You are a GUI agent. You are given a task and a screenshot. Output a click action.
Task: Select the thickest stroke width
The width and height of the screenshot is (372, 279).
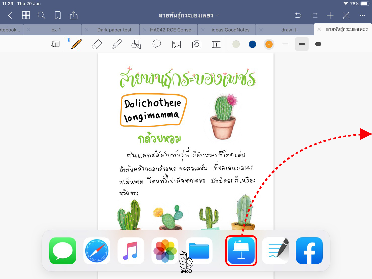coord(318,44)
